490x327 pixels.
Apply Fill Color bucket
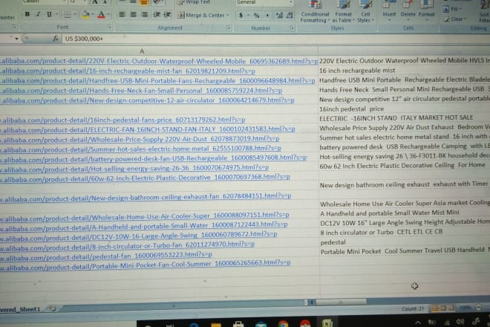coord(85,15)
